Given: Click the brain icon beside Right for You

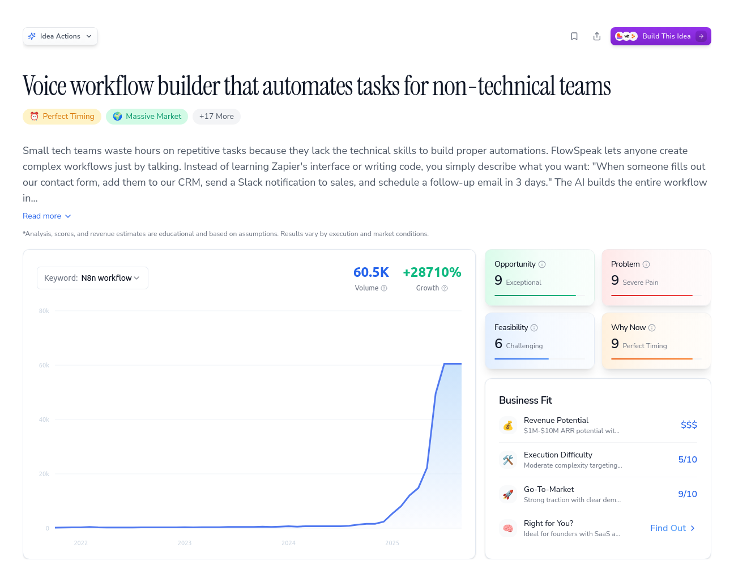Looking at the screenshot, I should 508,528.
